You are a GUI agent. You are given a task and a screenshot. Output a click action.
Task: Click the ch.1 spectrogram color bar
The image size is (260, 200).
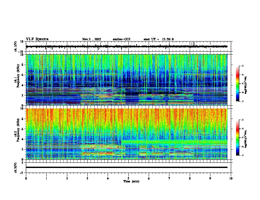(238, 84)
